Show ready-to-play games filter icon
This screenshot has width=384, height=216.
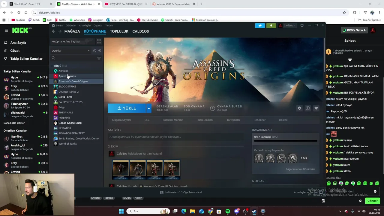[100, 51]
